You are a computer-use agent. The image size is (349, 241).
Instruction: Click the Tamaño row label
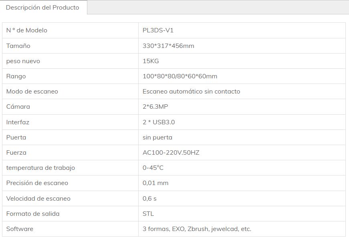[x=18, y=46]
